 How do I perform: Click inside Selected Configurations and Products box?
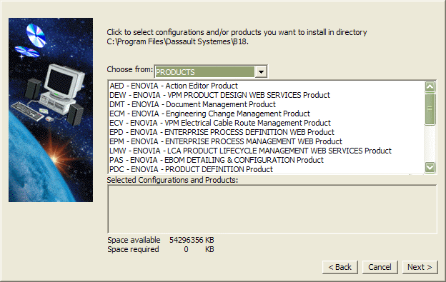point(272,209)
